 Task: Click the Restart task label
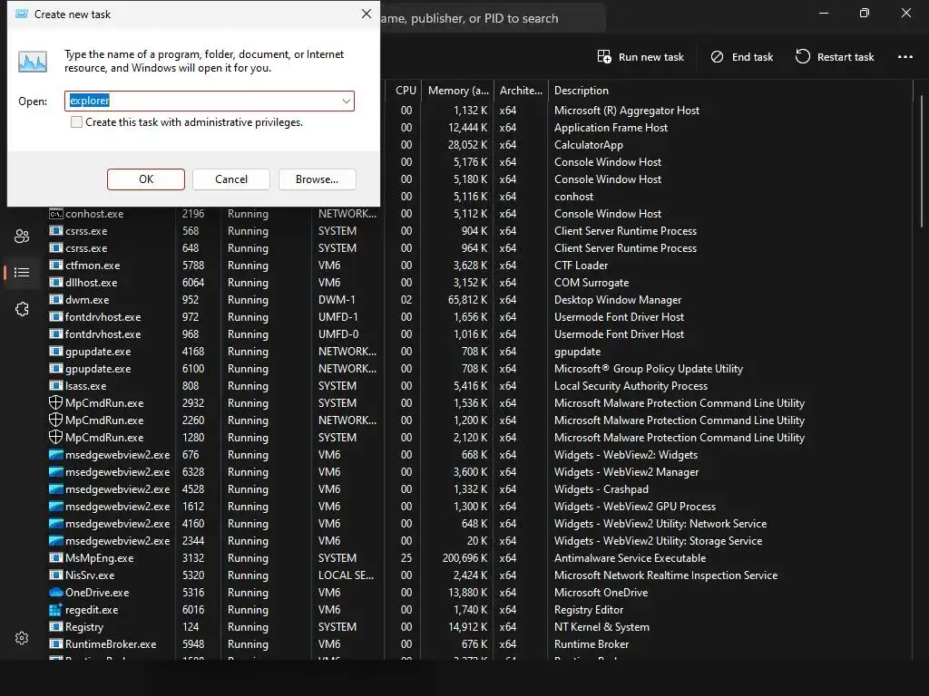[846, 57]
